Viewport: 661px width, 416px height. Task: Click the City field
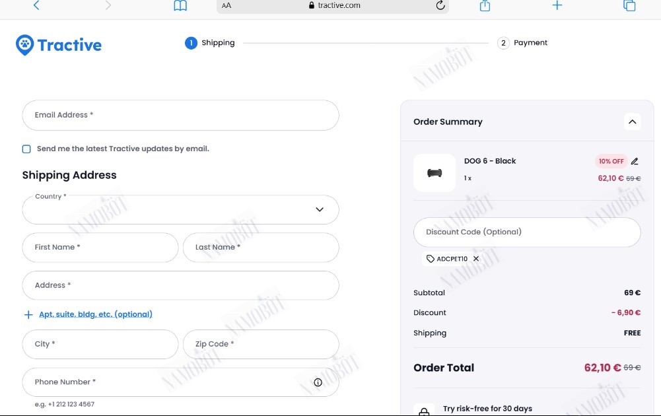100,344
